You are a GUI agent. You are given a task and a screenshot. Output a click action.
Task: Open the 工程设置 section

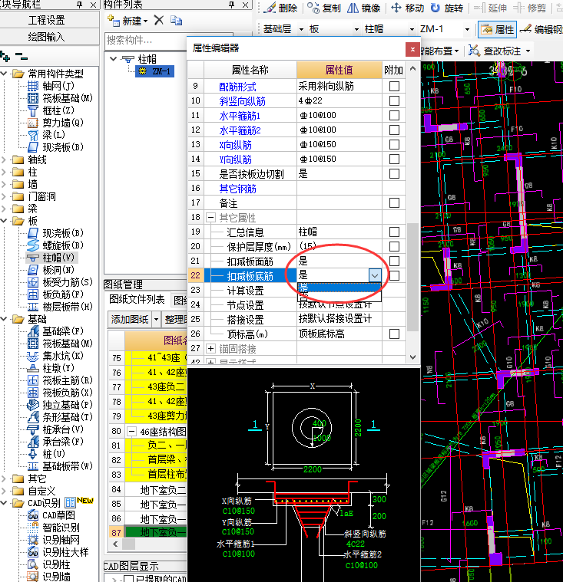(x=47, y=20)
